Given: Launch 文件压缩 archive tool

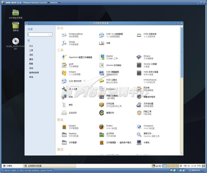Looking at the screenshot, I should [110, 105].
